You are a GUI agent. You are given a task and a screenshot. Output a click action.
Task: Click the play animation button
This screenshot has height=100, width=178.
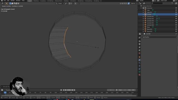click(x=70, y=90)
